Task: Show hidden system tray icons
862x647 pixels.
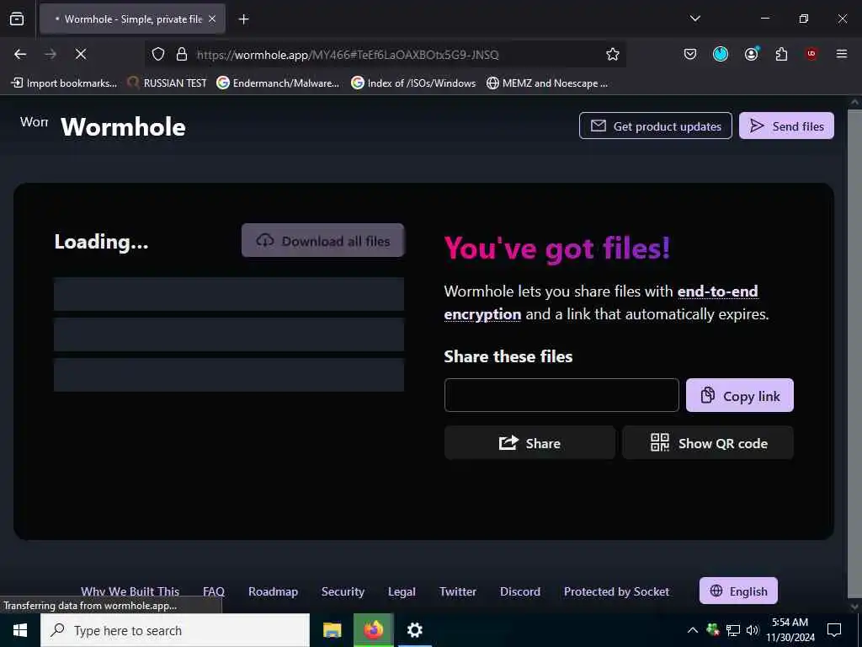Action: tap(693, 630)
